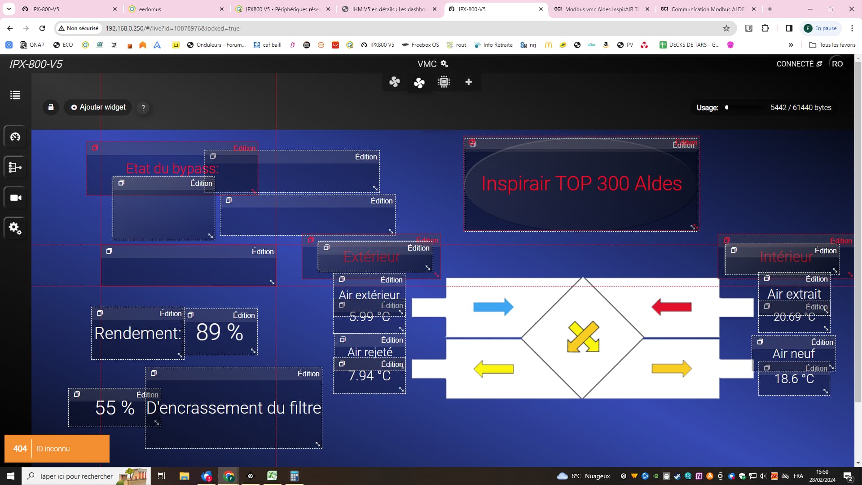Click the 7.94 °C temperature value

pos(369,375)
